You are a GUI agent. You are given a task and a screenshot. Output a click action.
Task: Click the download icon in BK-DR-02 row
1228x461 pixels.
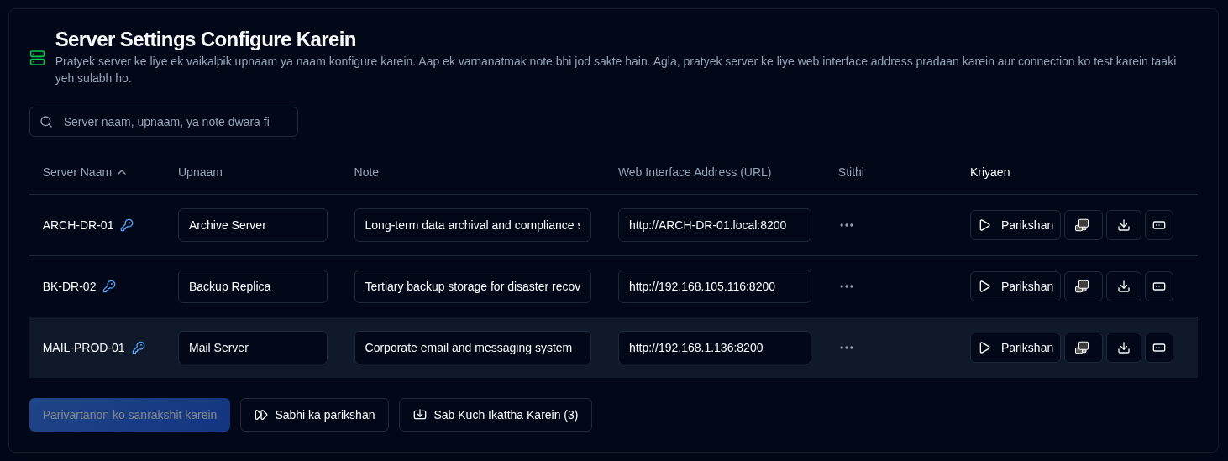point(1124,286)
